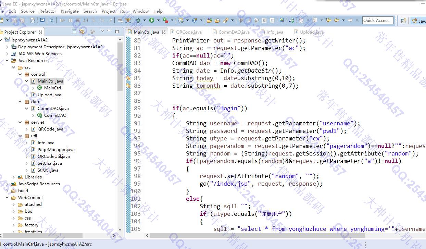
Task: Select the JAX-WS Web Services node
Action: click(40, 54)
